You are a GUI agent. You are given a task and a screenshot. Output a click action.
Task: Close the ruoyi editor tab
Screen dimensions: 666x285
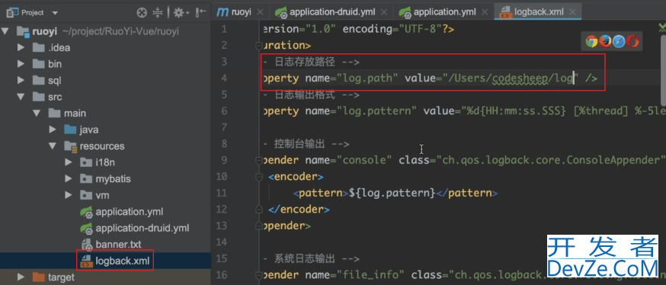(261, 12)
